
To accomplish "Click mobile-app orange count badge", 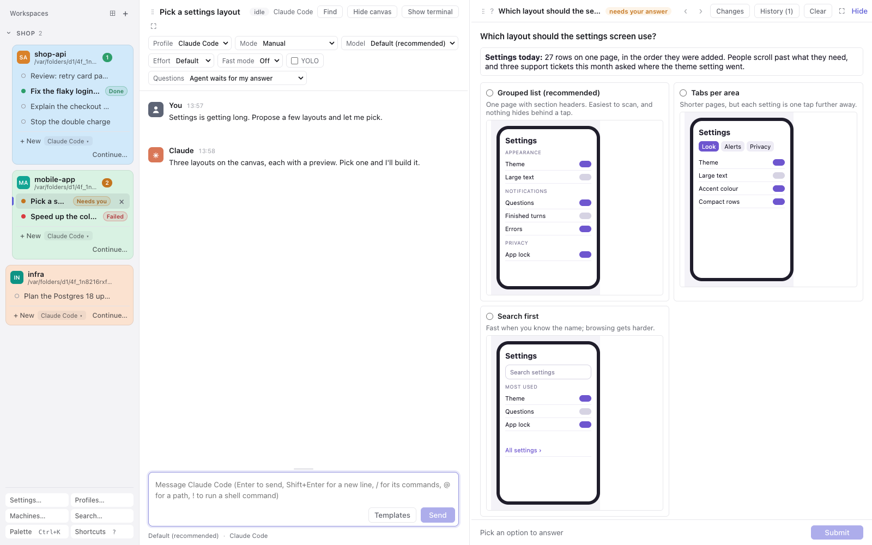I will tap(107, 183).
